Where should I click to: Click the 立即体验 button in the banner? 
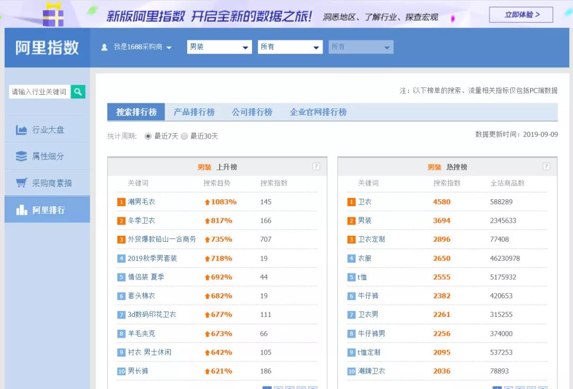521,15
